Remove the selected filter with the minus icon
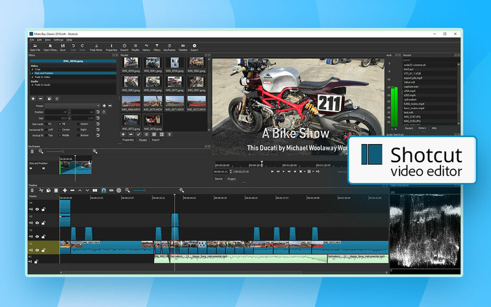This screenshot has height=307, width=491. coord(41,99)
